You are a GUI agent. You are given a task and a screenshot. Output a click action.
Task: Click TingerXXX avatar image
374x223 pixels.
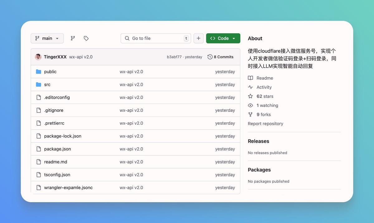pos(38,57)
